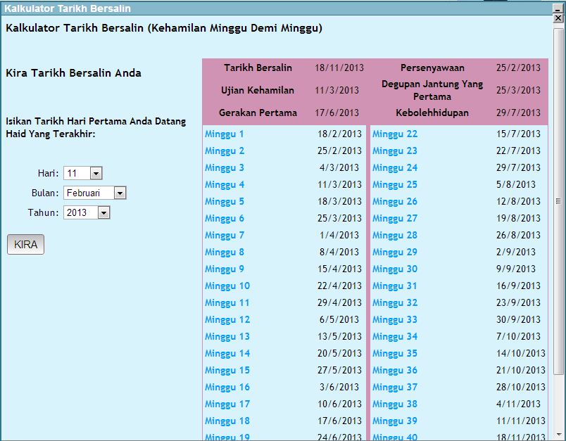Open the Bulan month dropdown showing Februari

click(95, 193)
